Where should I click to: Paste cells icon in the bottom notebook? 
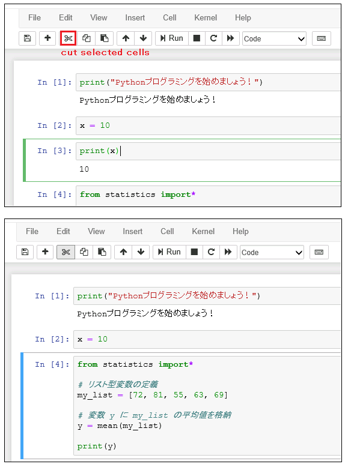coord(102,252)
